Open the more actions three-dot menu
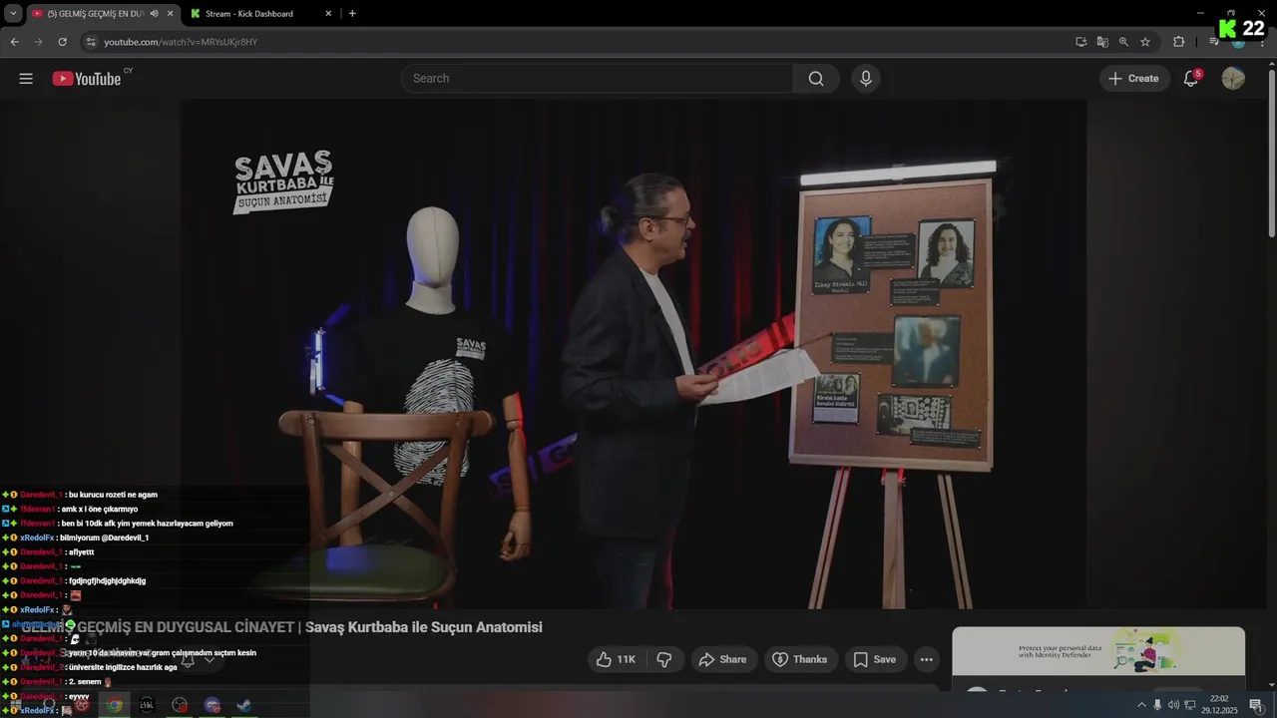The image size is (1277, 718). (x=926, y=659)
